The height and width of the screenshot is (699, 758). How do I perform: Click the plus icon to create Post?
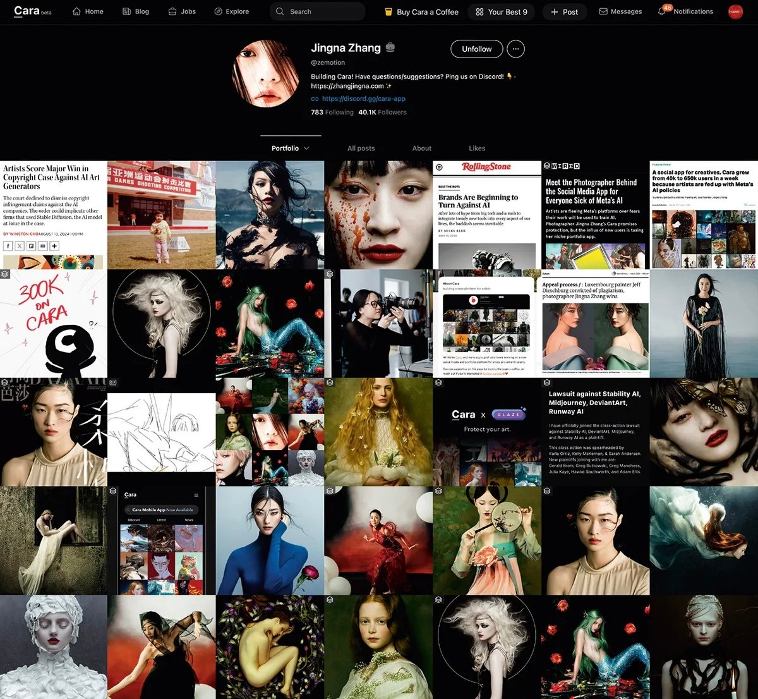[555, 11]
